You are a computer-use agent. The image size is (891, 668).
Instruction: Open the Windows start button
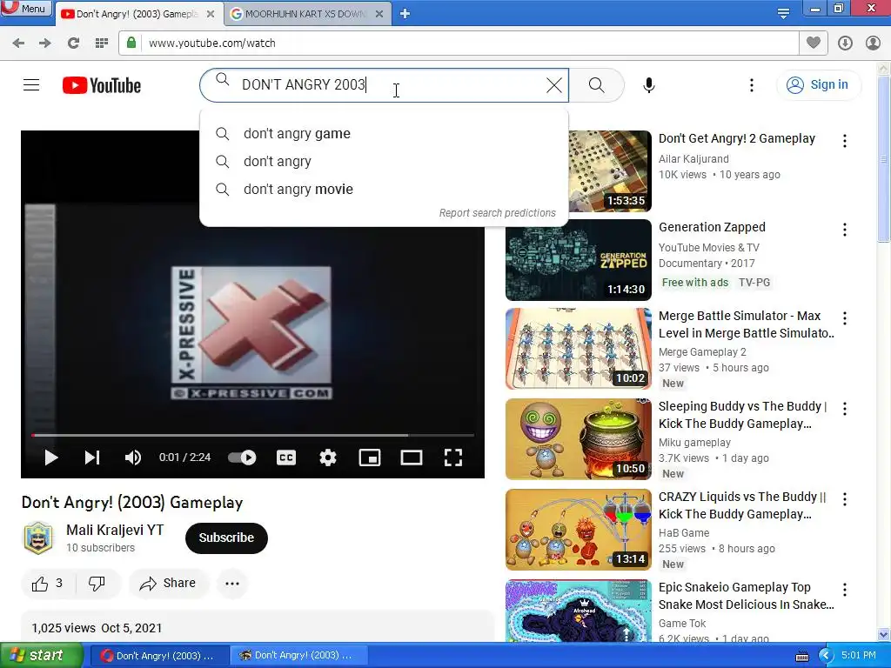click(42, 656)
